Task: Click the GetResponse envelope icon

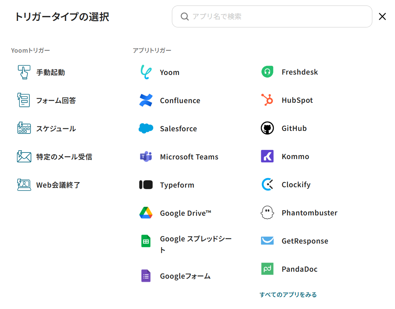Action: (267, 241)
